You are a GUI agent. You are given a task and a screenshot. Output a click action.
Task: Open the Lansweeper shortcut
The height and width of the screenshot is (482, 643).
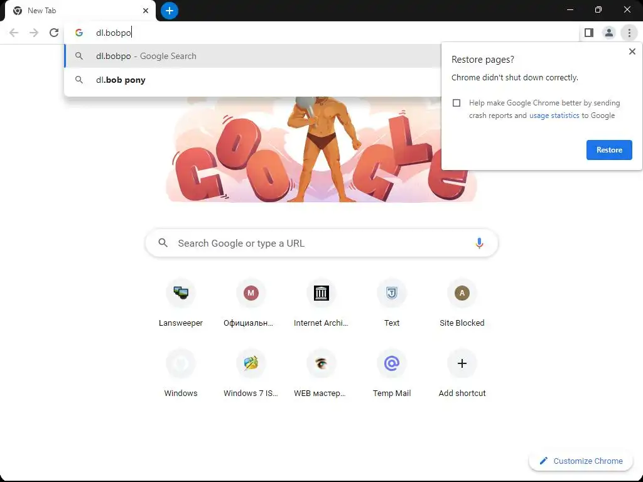(181, 304)
